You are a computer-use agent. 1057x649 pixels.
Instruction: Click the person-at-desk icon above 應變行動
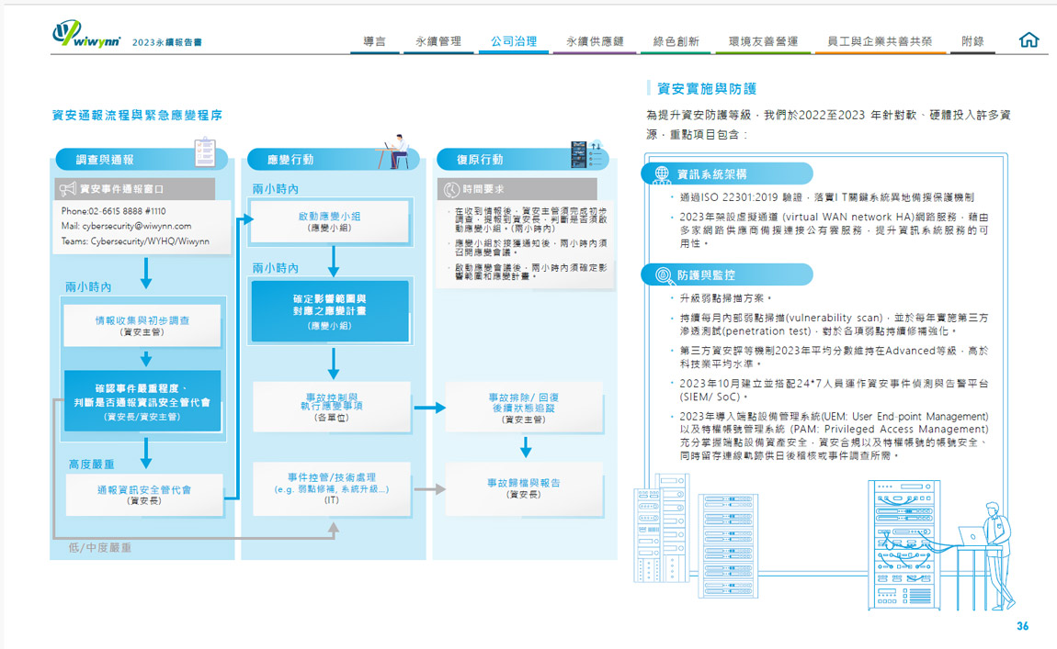click(x=396, y=151)
